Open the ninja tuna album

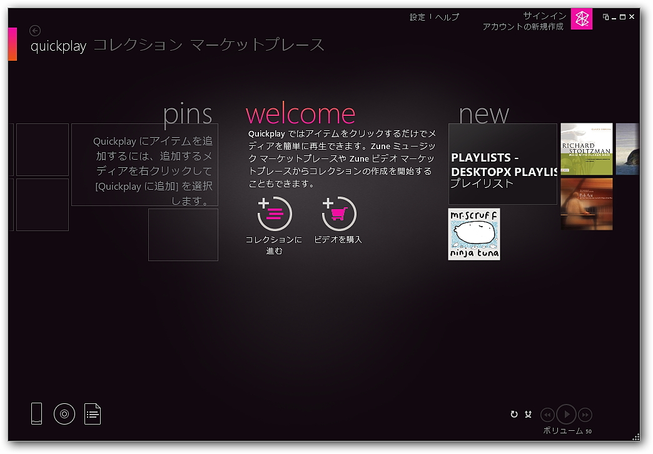pos(473,234)
